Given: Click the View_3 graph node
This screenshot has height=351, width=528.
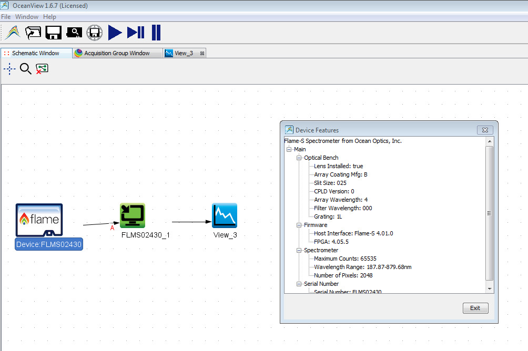Looking at the screenshot, I should click(x=225, y=216).
